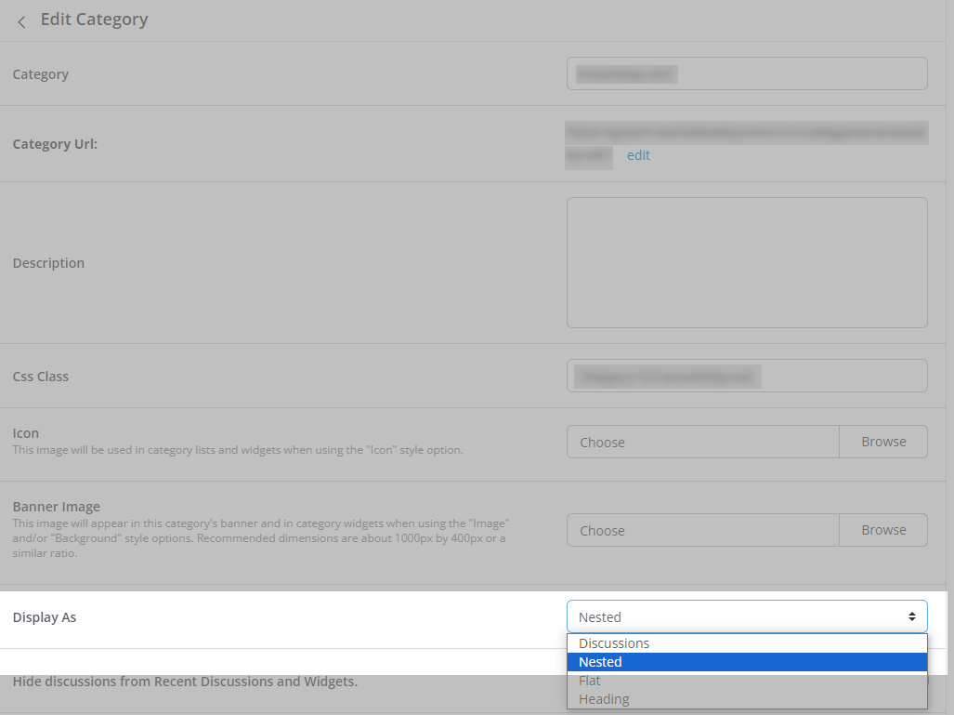
Task: Click the up-down arrows in Display As
Action: point(912,616)
